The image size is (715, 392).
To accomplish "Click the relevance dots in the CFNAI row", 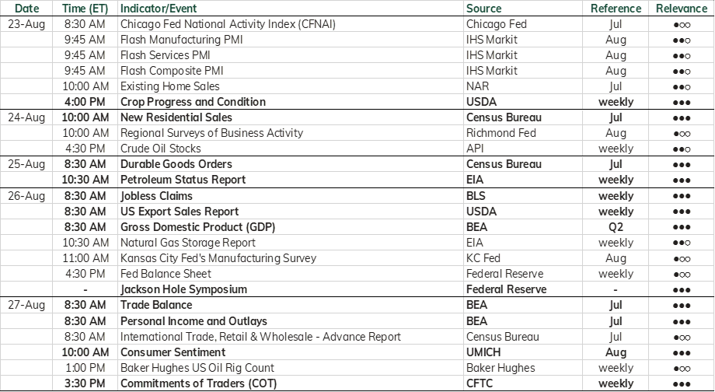I will click(682, 25).
